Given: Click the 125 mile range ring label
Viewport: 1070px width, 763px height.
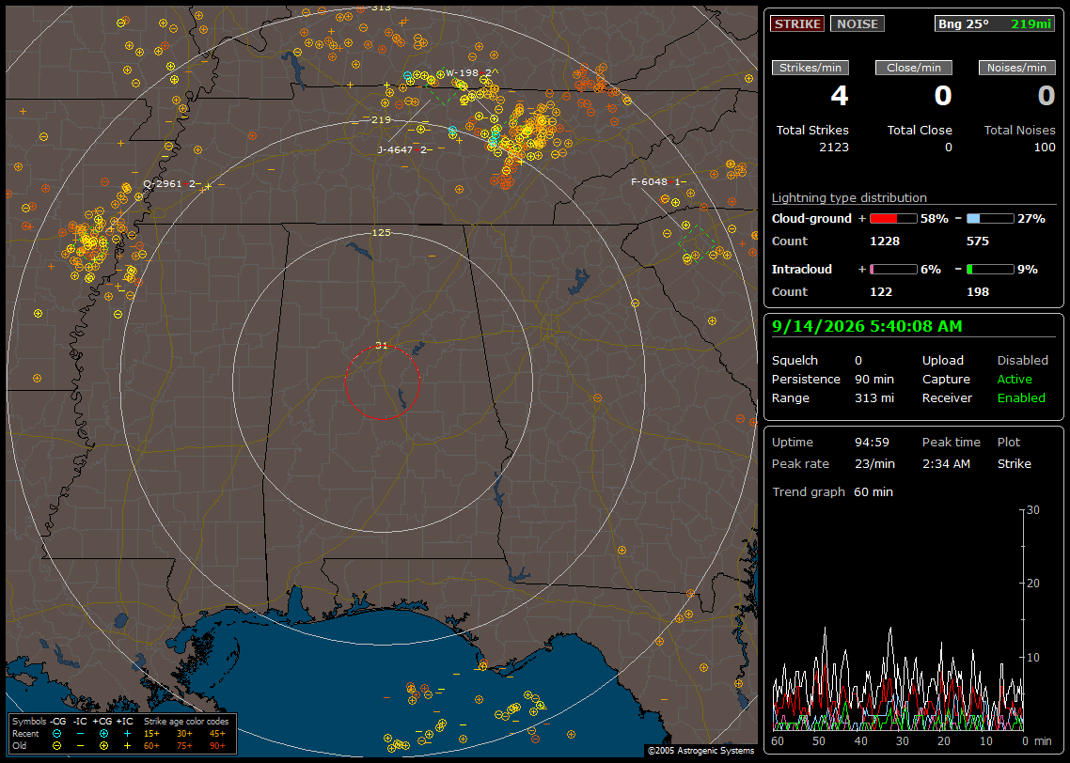Looking at the screenshot, I should tap(382, 232).
